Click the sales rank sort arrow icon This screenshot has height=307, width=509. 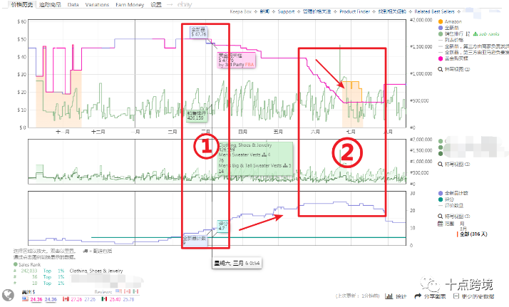(468, 33)
